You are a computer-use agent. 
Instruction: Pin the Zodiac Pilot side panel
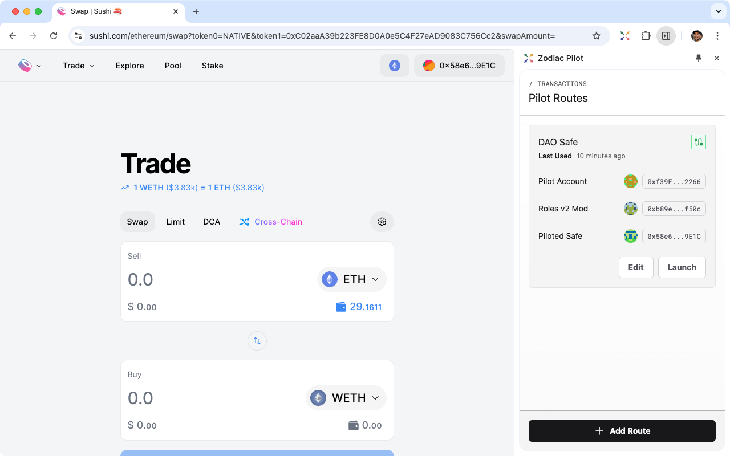pyautogui.click(x=699, y=58)
